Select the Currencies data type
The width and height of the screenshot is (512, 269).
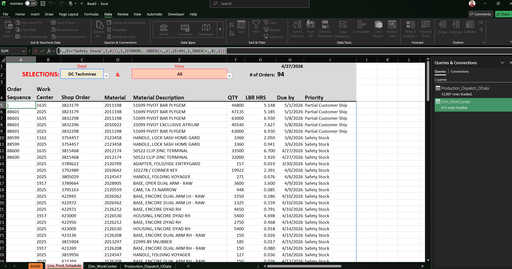point(185,30)
